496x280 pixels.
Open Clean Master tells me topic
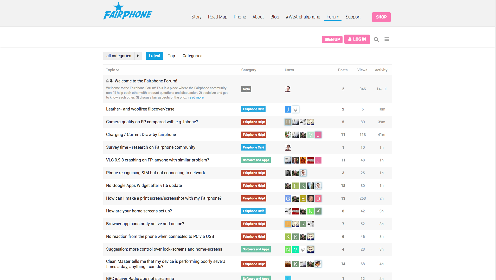pos(166,264)
